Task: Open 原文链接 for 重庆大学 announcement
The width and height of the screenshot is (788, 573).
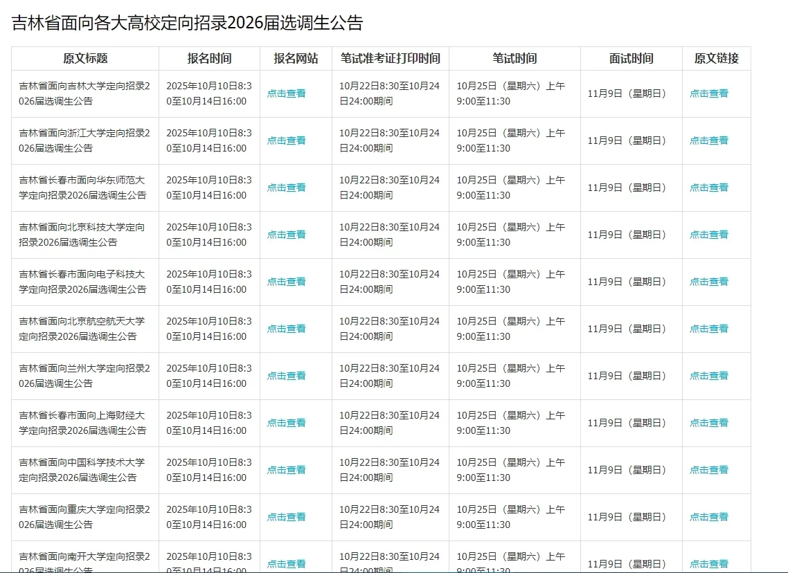Action: coord(708,517)
